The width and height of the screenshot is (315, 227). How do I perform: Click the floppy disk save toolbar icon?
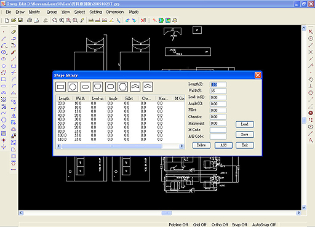click(20, 20)
